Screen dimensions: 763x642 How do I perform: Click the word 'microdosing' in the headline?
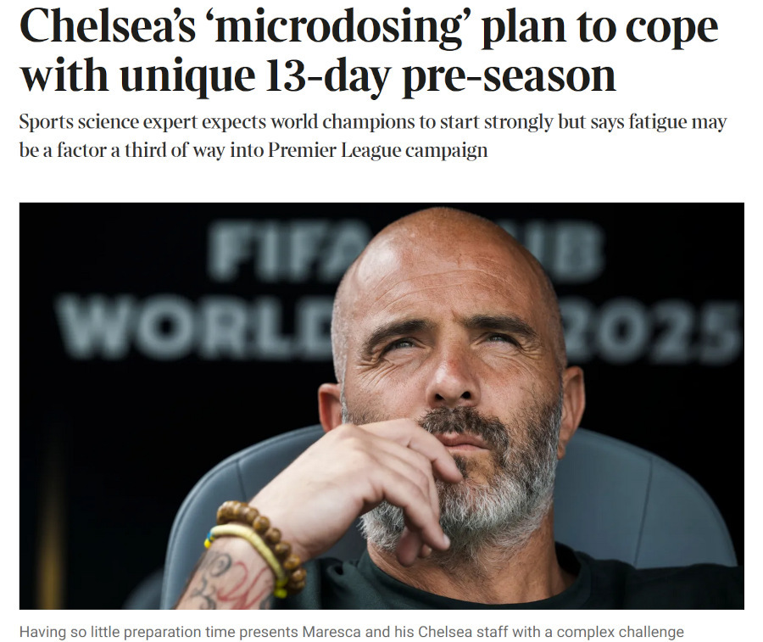point(338,28)
